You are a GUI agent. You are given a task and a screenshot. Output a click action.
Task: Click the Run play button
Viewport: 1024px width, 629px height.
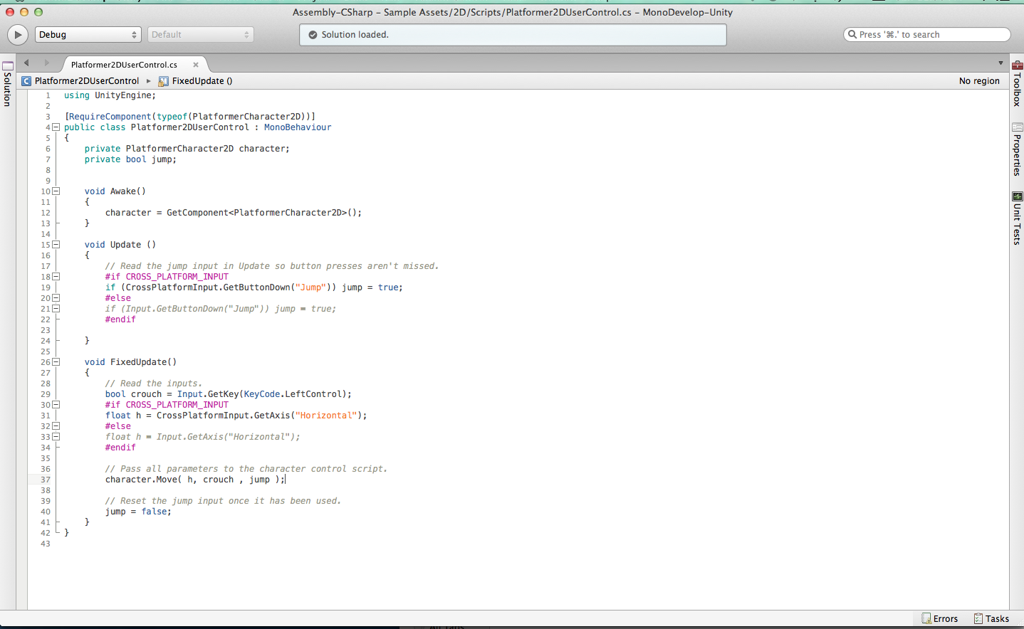pos(17,34)
